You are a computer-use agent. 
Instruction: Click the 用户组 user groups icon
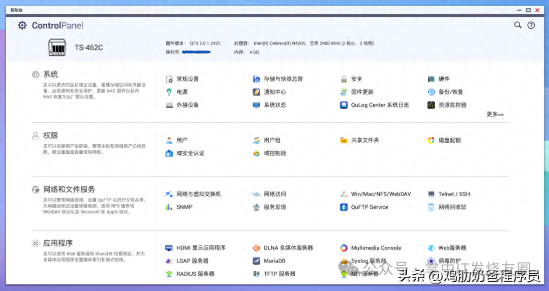(x=256, y=140)
